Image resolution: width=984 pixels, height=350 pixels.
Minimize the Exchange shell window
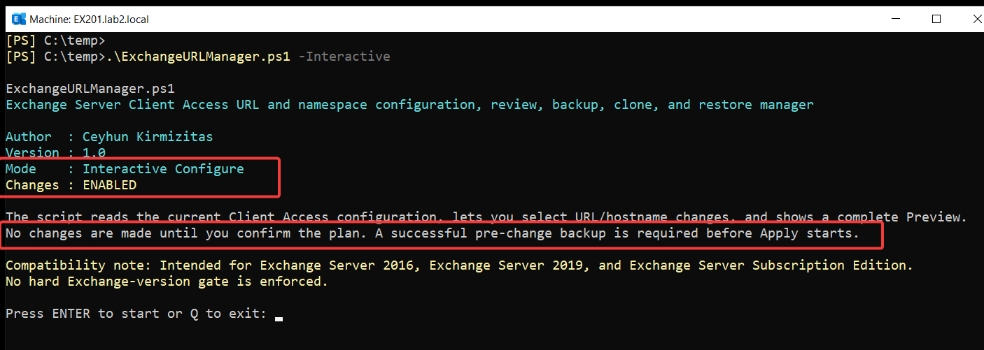coord(896,19)
